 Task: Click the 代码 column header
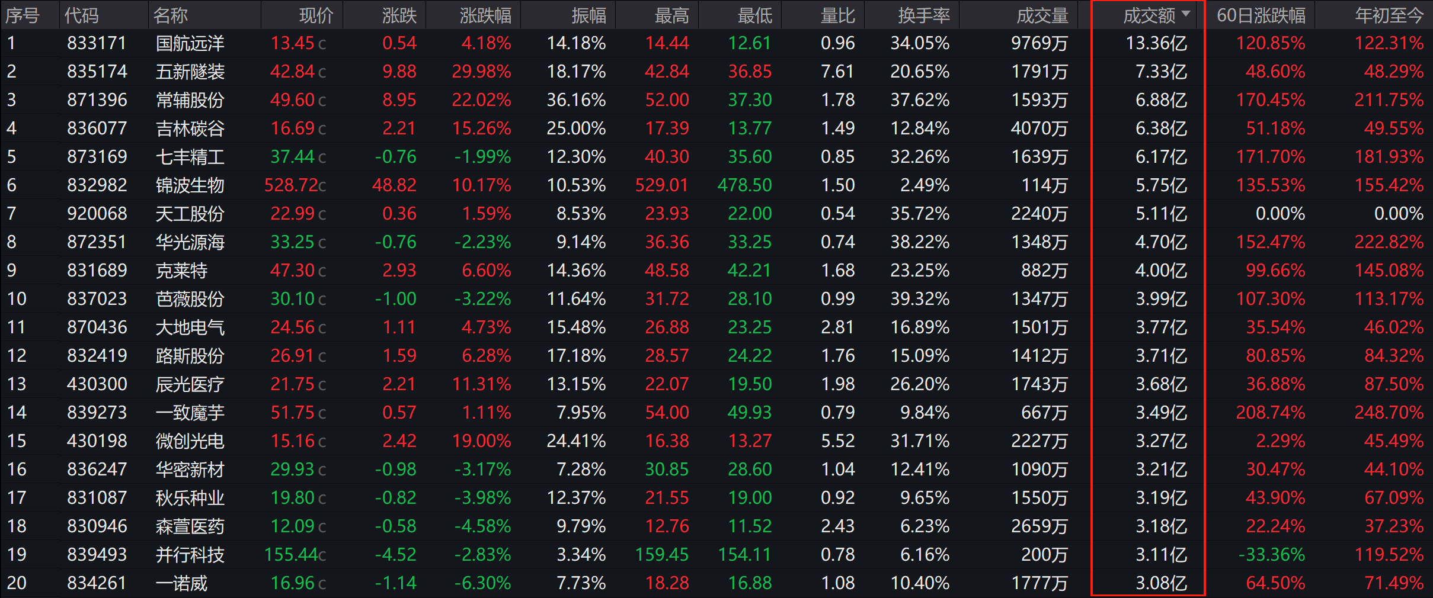(82, 15)
